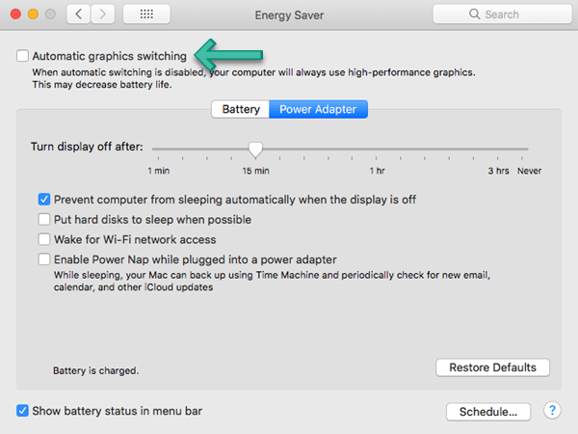
Task: Click the Restore Defaults button
Action: (492, 367)
